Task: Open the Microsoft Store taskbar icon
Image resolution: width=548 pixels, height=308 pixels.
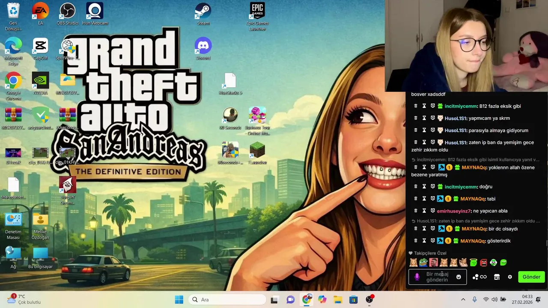Action: [x=354, y=300]
